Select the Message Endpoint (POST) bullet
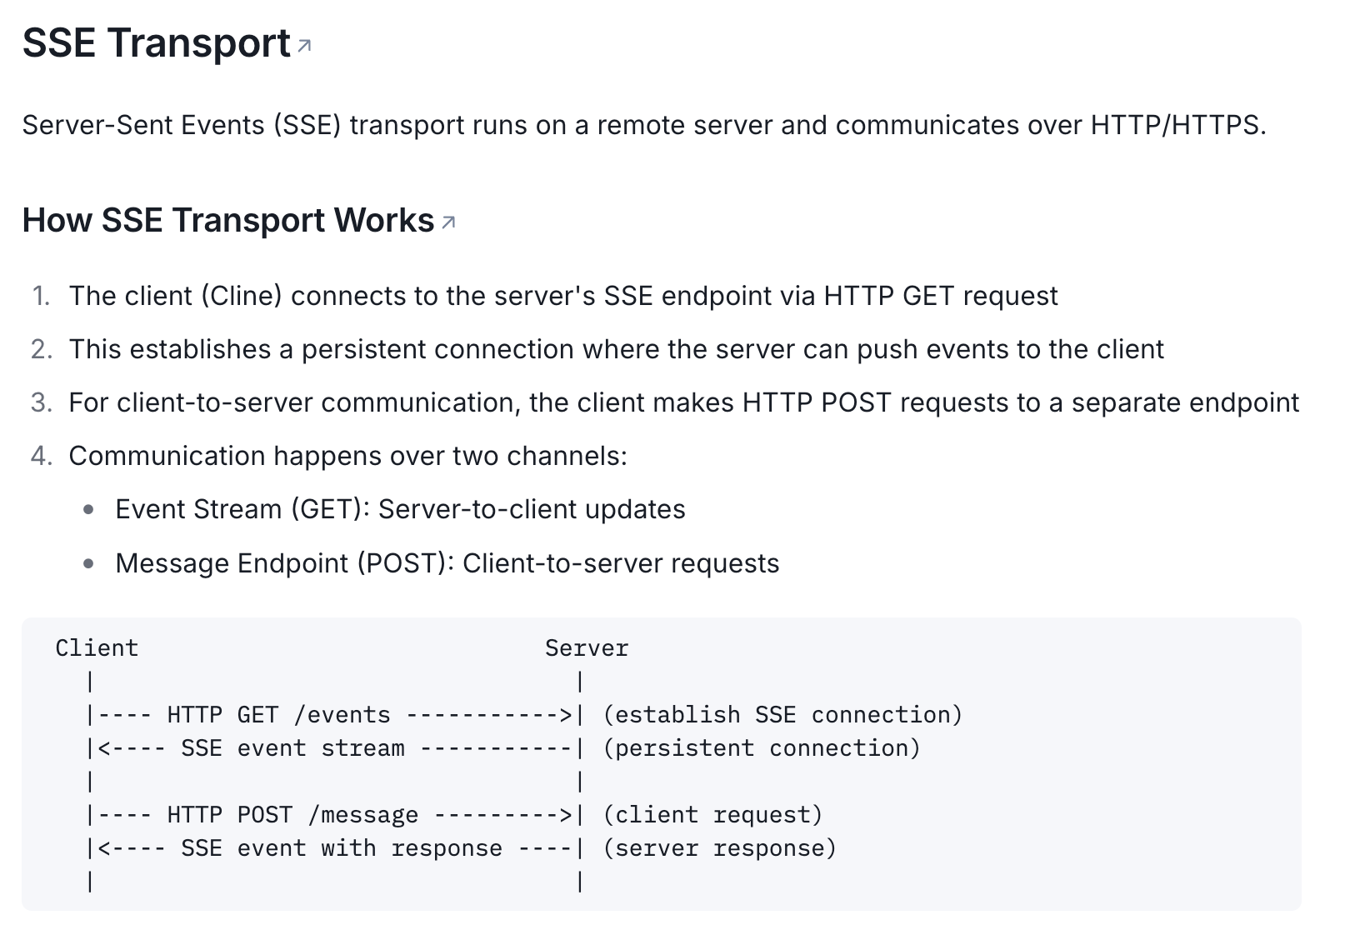This screenshot has height=930, width=1350. tap(447, 563)
